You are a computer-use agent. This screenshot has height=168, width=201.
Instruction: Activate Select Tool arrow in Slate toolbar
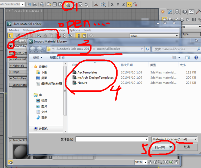pyautogui.click(x=10, y=36)
